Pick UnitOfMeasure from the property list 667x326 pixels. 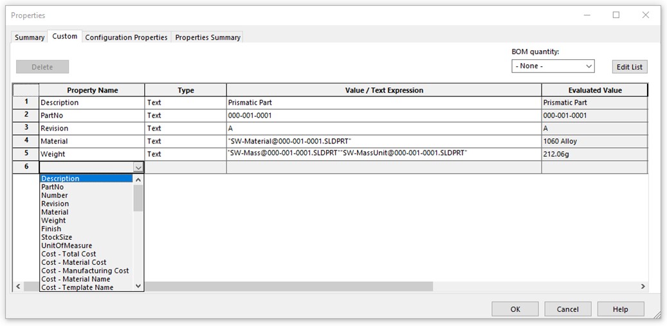pos(66,246)
